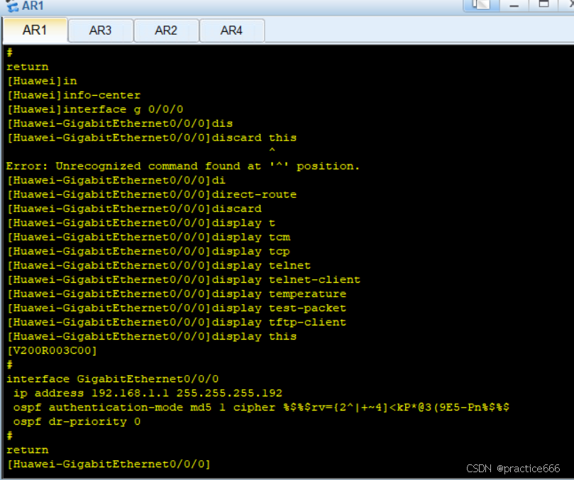Click the 'direct-route' command line
The width and height of the screenshot is (574, 480).
pyautogui.click(x=152, y=194)
